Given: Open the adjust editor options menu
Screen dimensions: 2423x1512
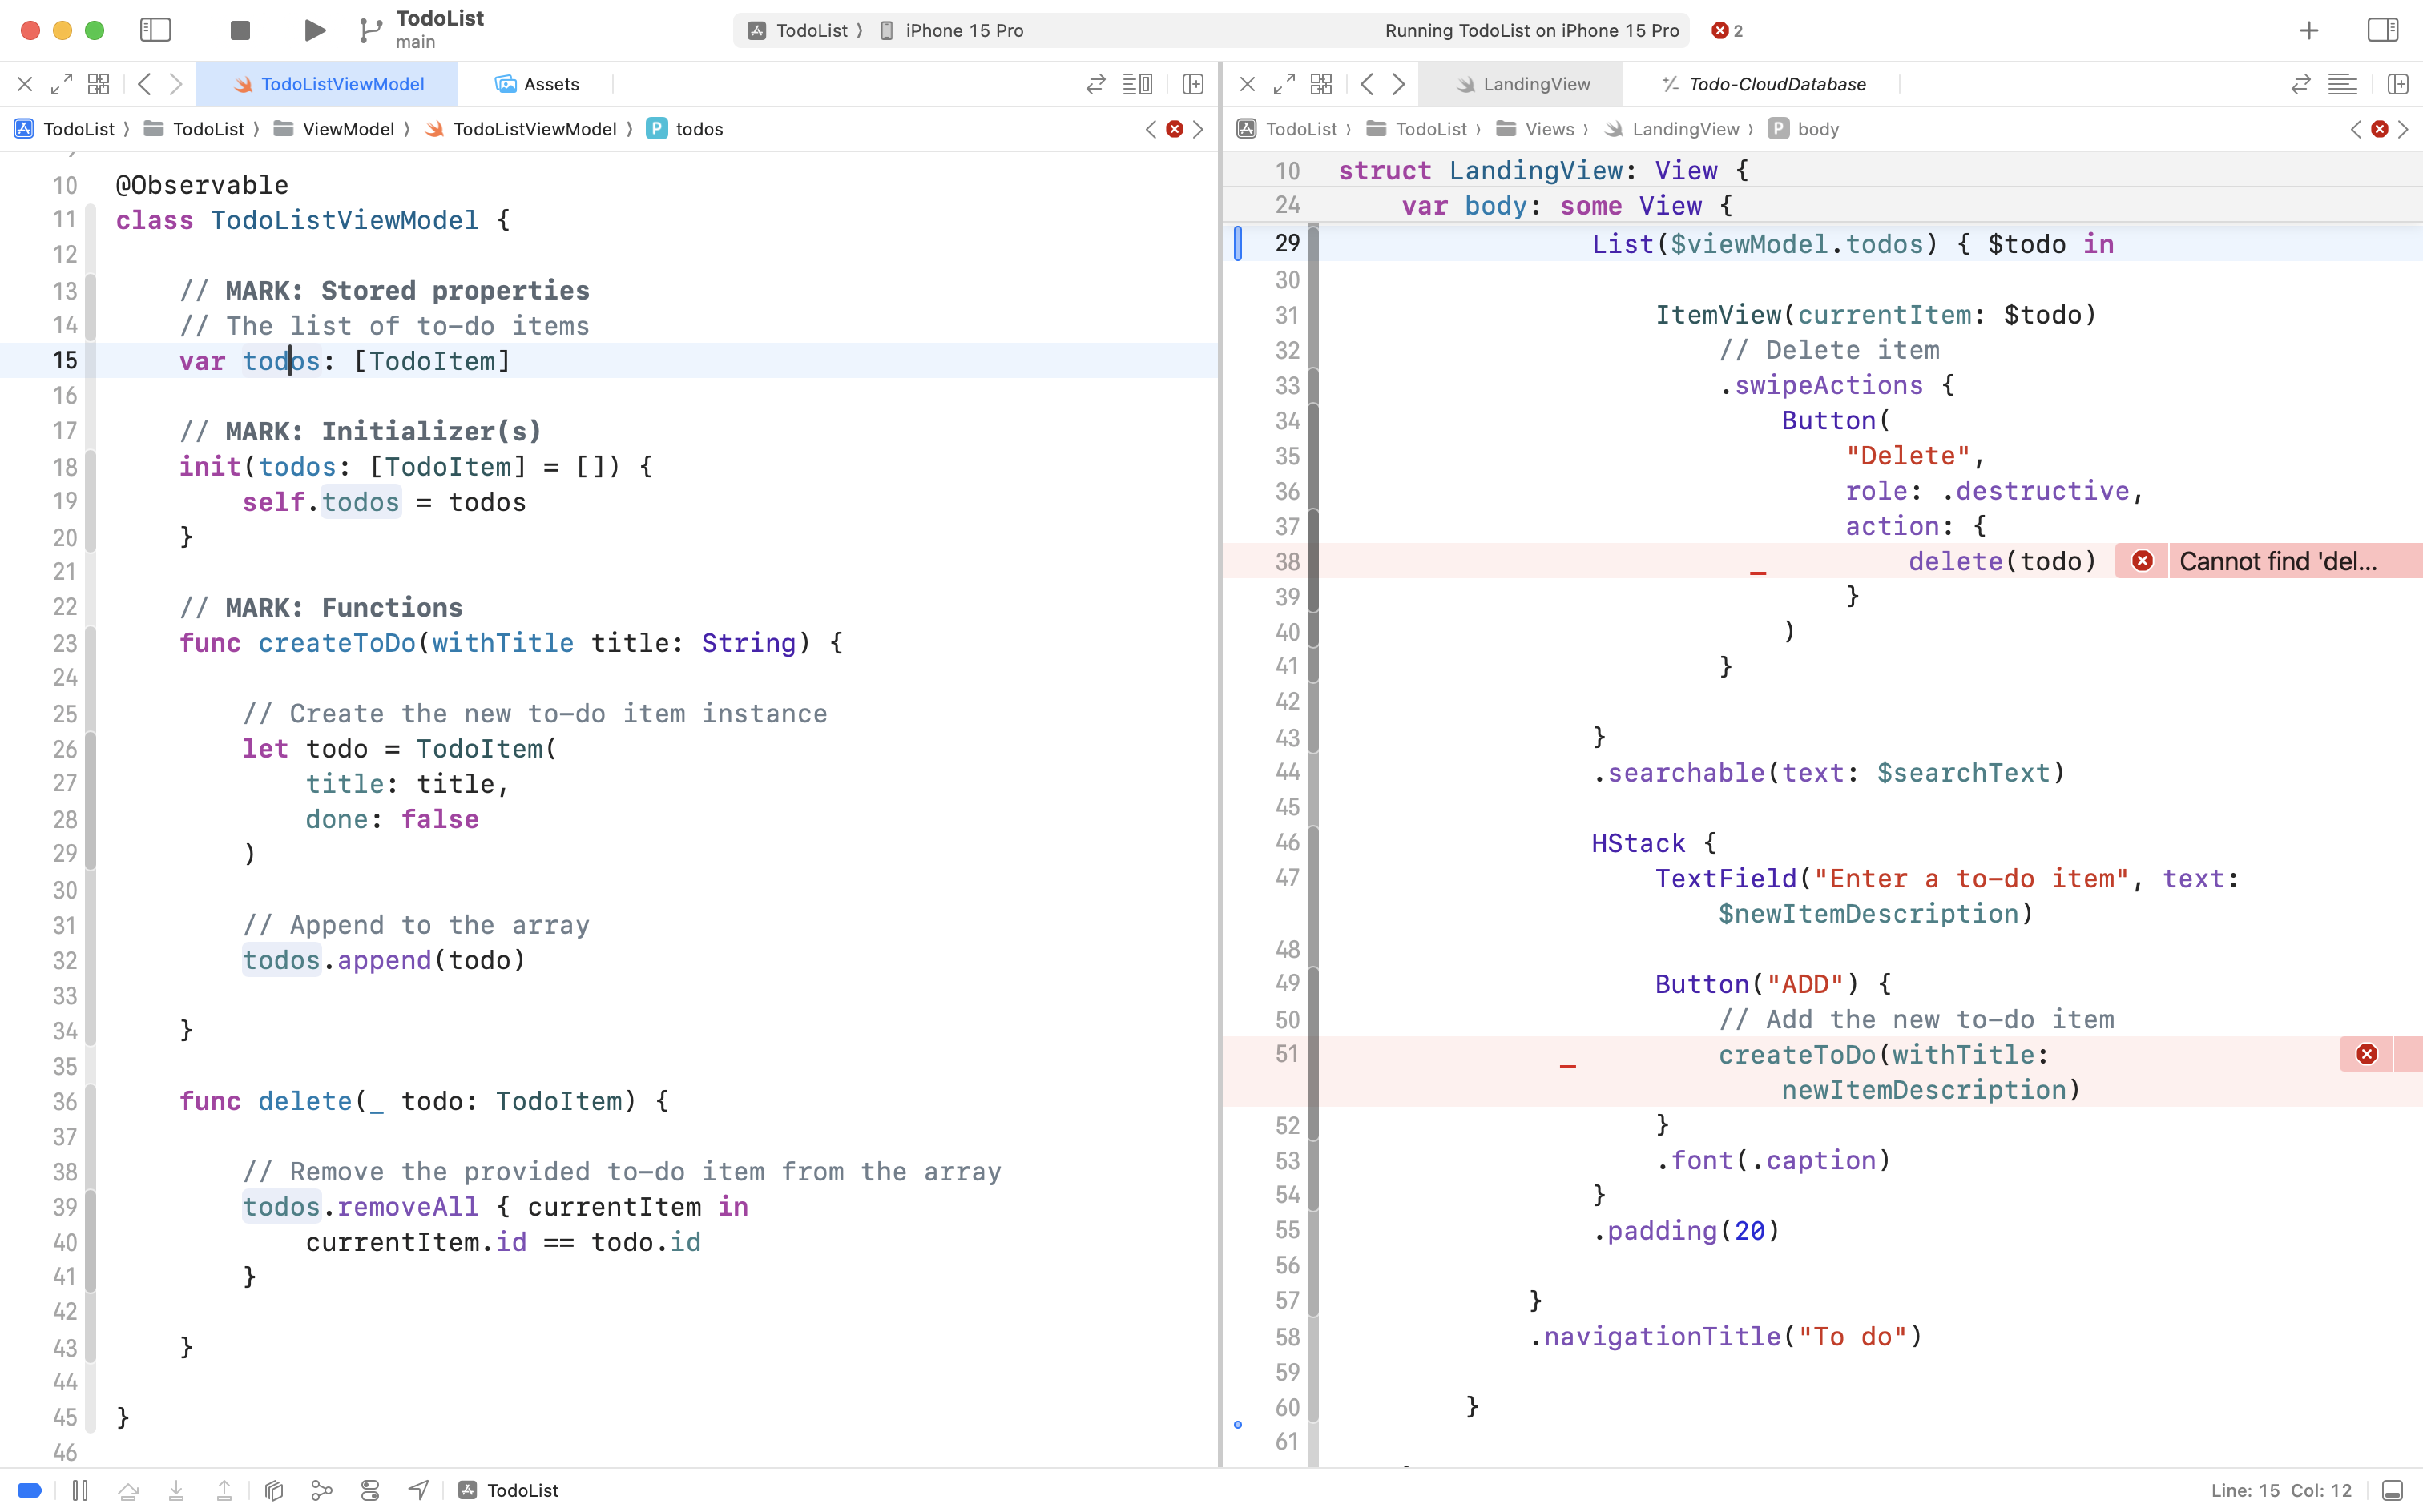Looking at the screenshot, I should coord(1139,84).
